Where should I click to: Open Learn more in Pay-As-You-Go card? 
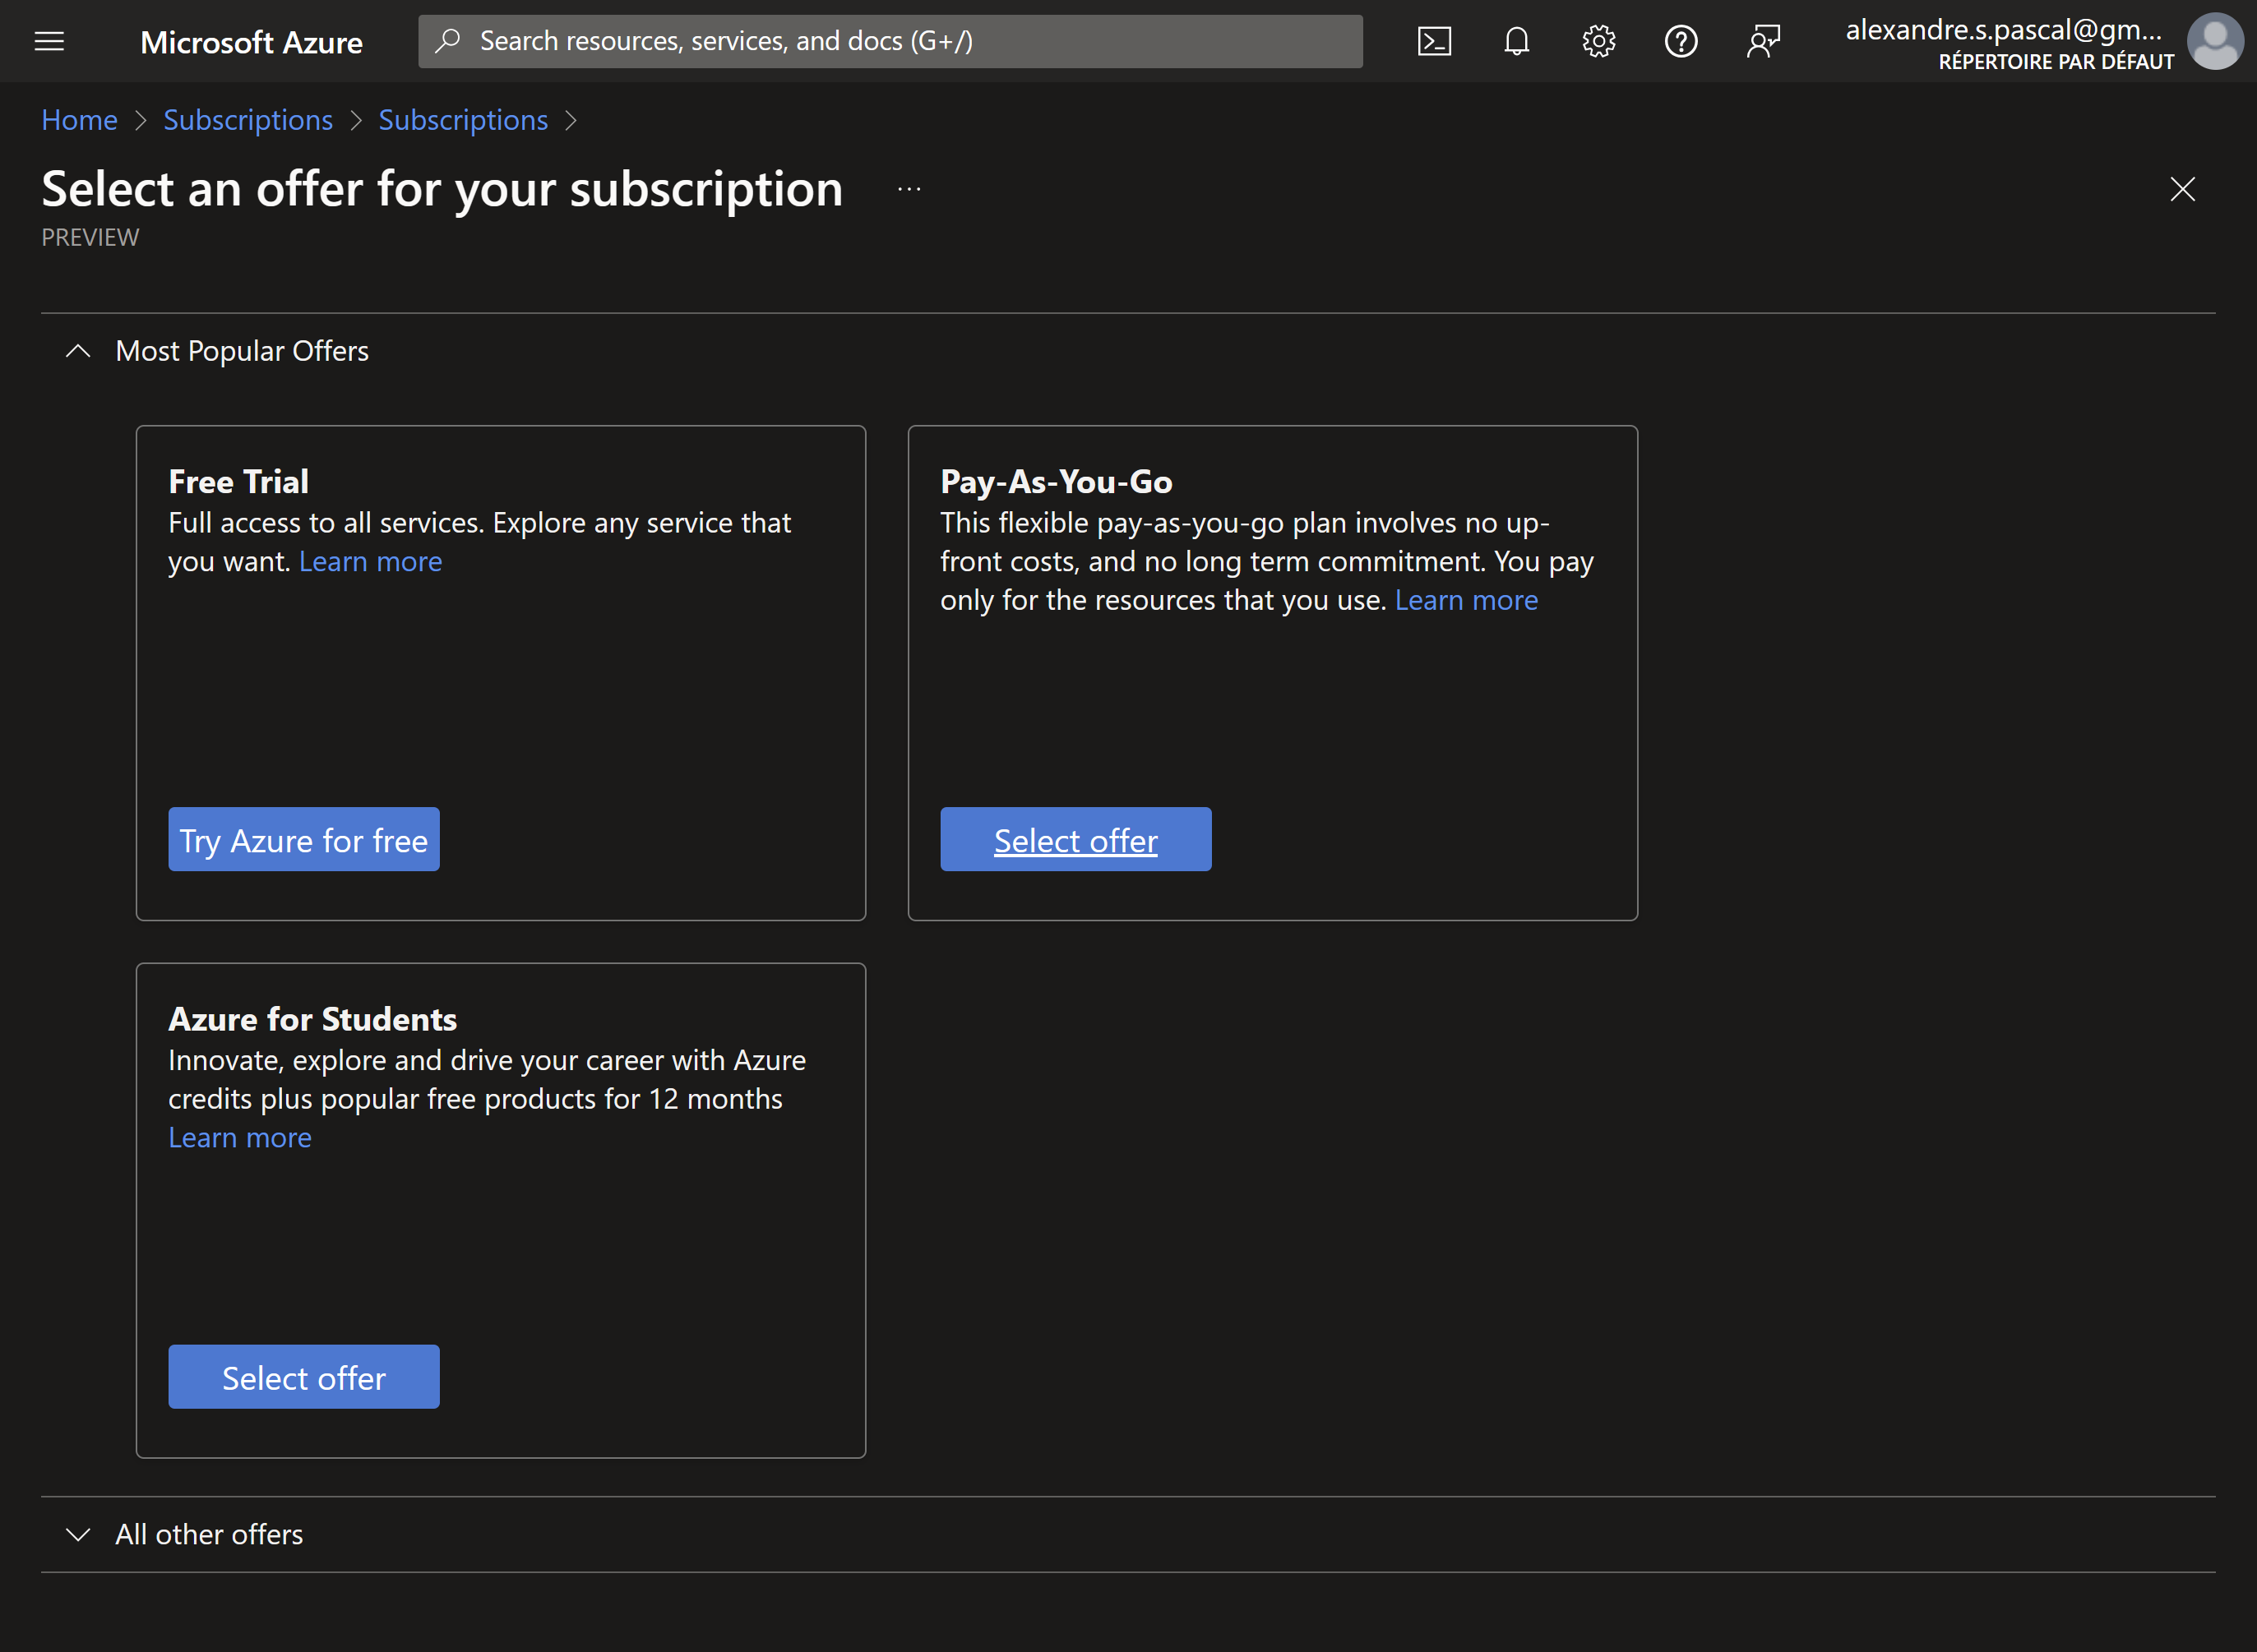click(x=1466, y=600)
